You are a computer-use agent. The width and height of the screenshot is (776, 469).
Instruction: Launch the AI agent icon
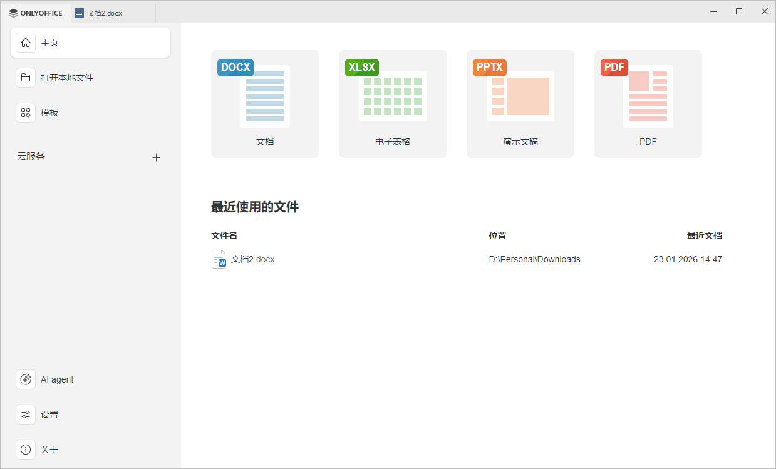tap(26, 379)
